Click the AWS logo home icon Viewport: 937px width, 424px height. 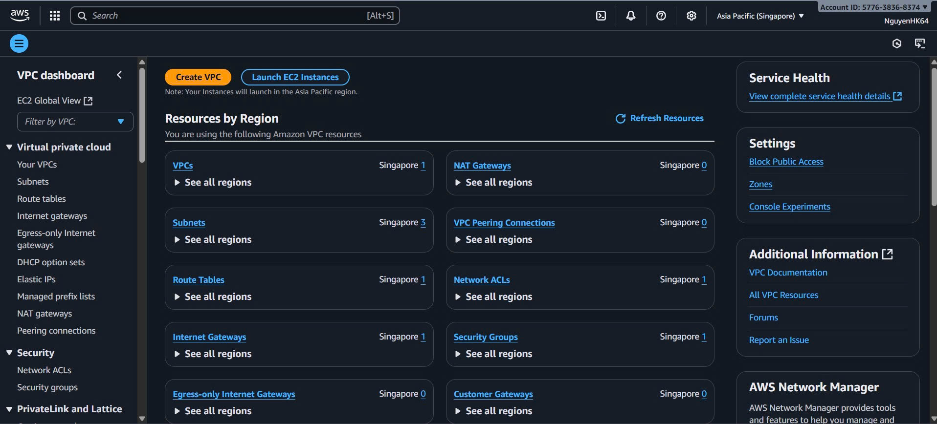click(x=20, y=15)
